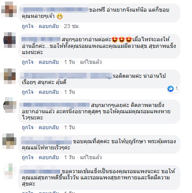
Task: Open the second commenter's profile picture
Action: pos(10,40)
